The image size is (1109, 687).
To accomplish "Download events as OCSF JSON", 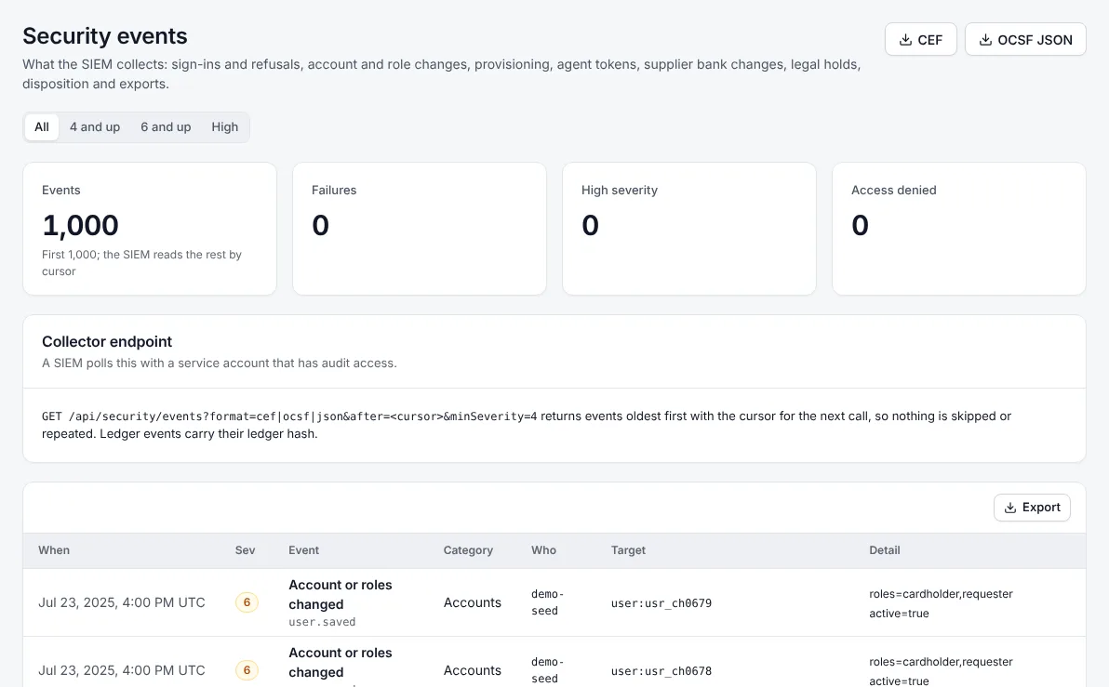I will pos(1025,40).
